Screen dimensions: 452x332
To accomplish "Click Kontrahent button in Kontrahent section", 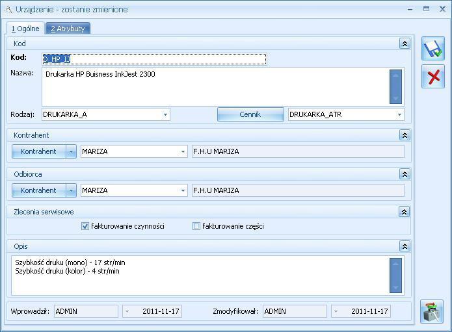I will point(39,151).
